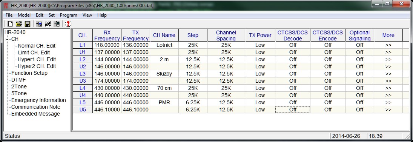Viewport: 413px width, 142px height.
Task: Open More options for row L3
Action: tap(388, 74)
